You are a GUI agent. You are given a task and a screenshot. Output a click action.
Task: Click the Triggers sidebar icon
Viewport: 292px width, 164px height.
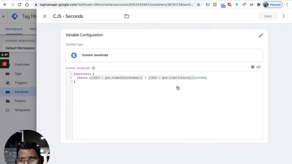pyautogui.click(x=8, y=83)
